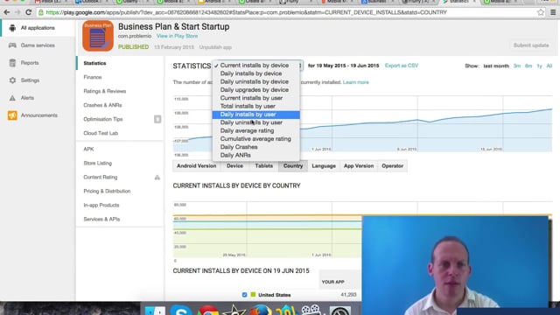The image size is (560, 315).
Task: Click the United States green color swatch
Action: point(253,295)
